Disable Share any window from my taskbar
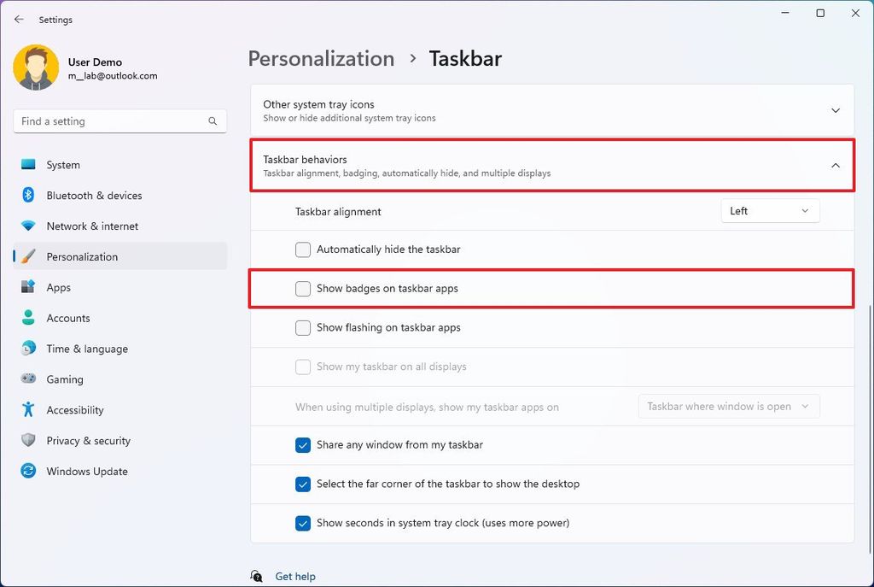 [302, 444]
